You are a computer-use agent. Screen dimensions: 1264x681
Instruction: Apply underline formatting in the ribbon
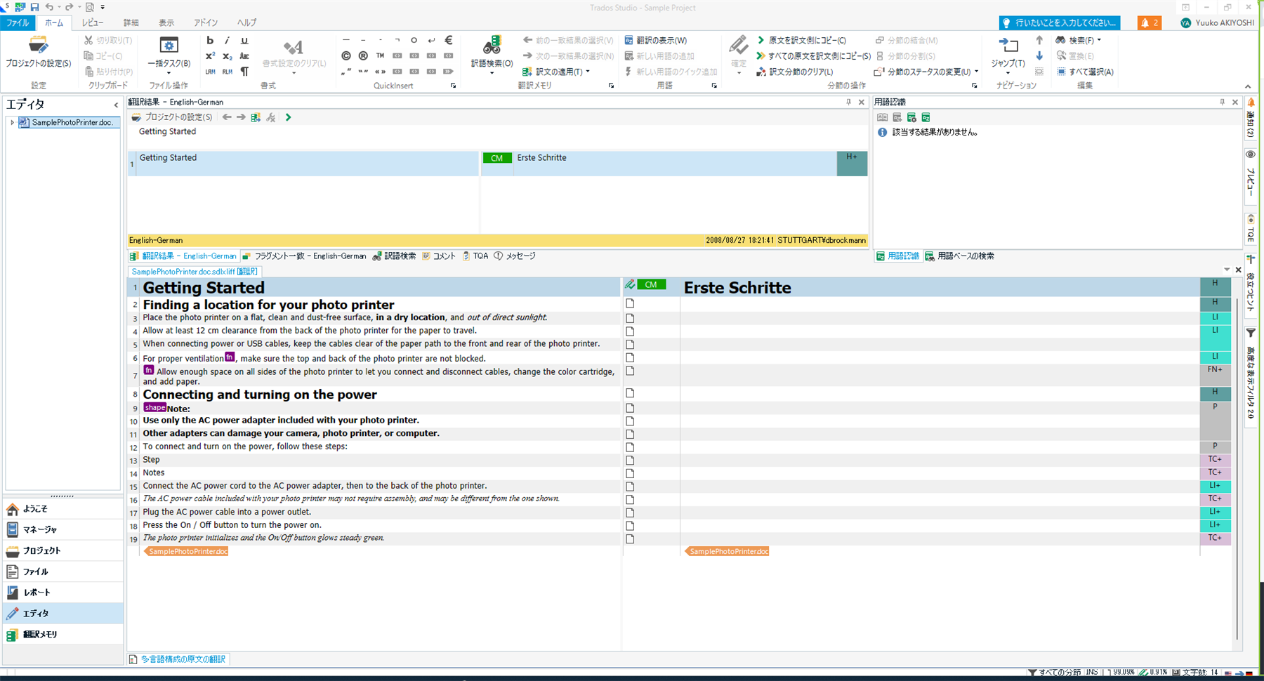click(x=244, y=41)
